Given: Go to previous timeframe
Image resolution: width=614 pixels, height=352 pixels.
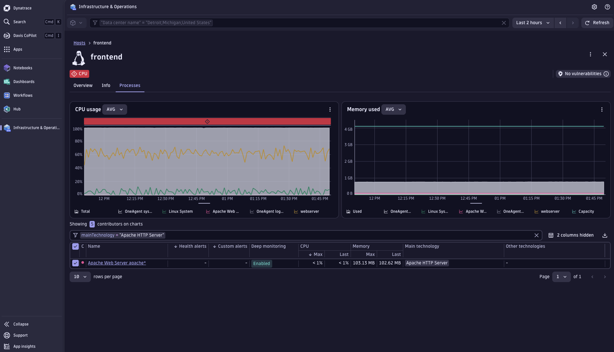Looking at the screenshot, I should pyautogui.click(x=560, y=23).
